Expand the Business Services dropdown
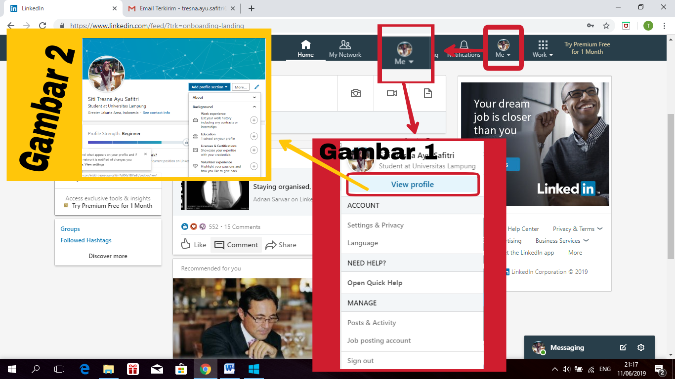The height and width of the screenshot is (379, 675). [x=562, y=241]
